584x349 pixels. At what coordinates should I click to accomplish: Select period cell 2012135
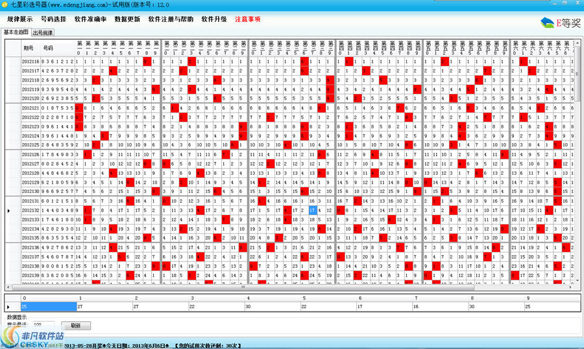click(30, 238)
